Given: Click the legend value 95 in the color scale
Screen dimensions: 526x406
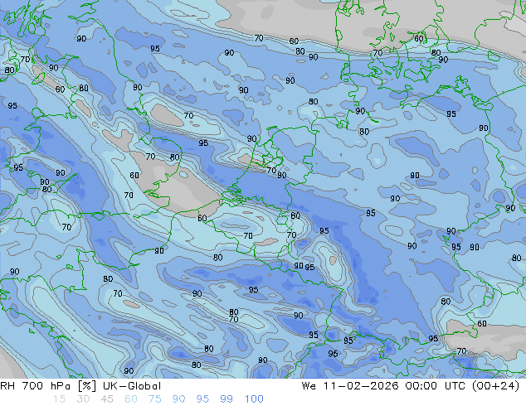Looking at the screenshot, I should click(202, 399).
